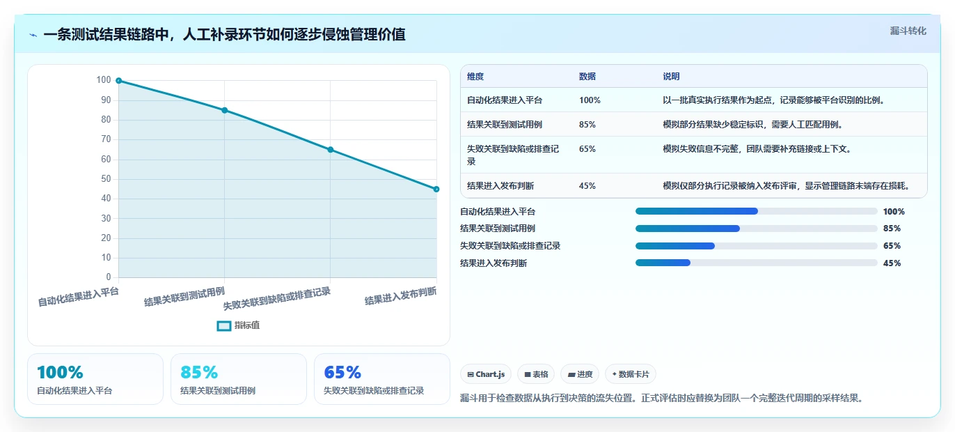
Task: Select the chart point at value 45
Action: 436,189
